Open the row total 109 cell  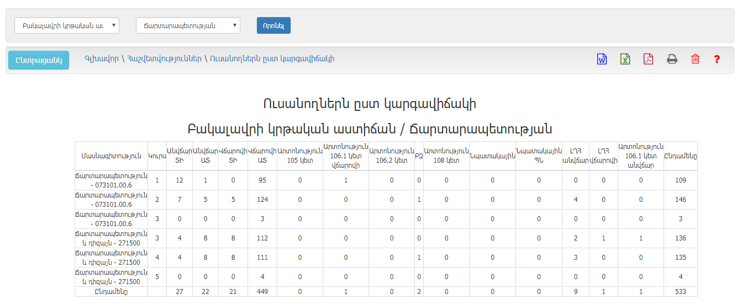[x=680, y=180]
